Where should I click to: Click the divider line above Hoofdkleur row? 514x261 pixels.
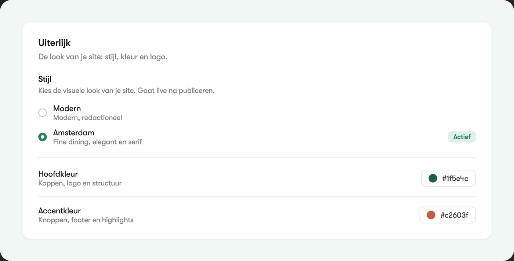257,158
